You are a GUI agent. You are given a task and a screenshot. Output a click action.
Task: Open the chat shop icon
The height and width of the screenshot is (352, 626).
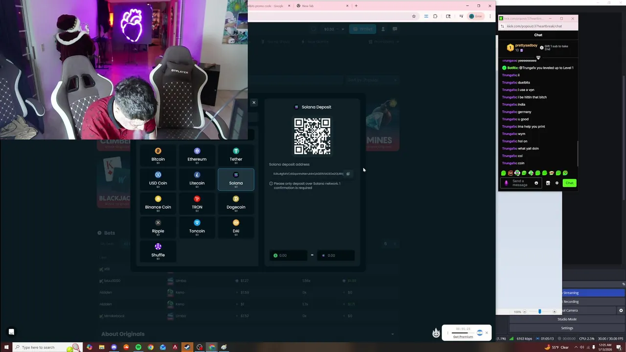click(x=548, y=183)
